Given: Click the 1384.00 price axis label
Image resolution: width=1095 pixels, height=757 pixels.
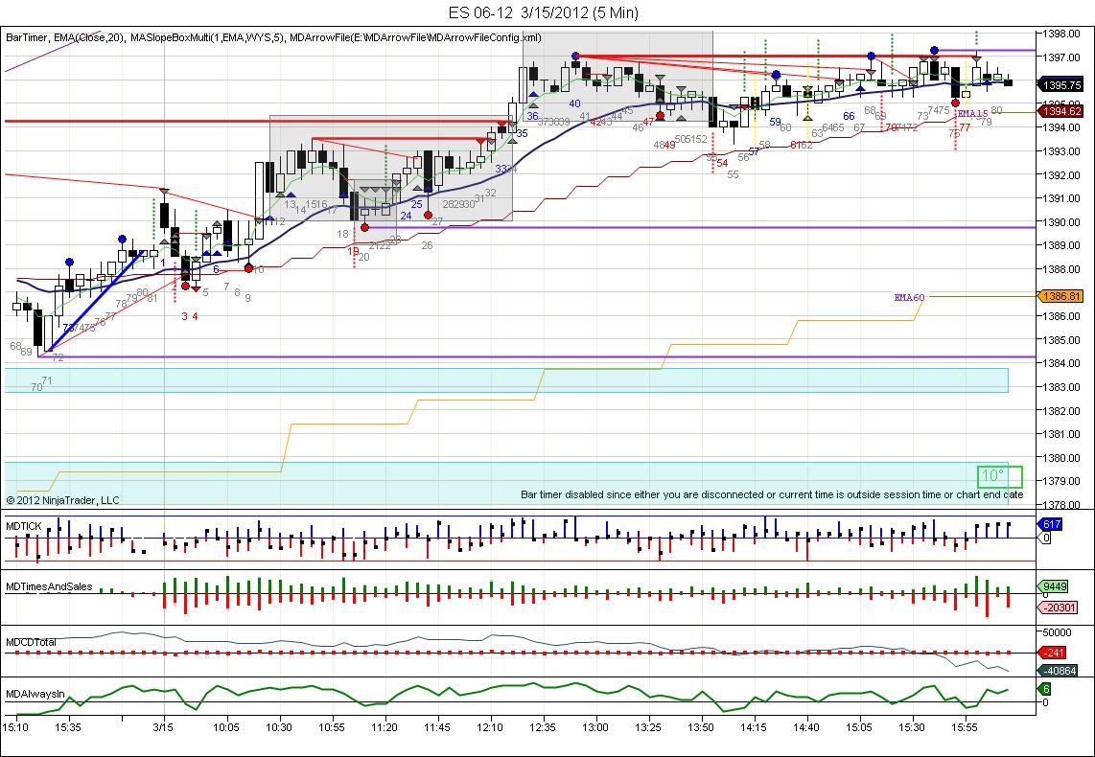Looking at the screenshot, I should (x=1062, y=363).
